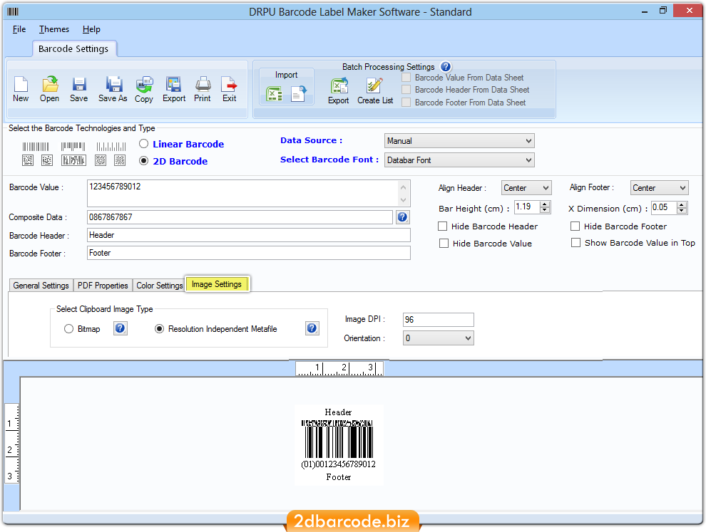Select the Linear Barcode radio button
This screenshot has height=532, width=706.
click(x=143, y=144)
